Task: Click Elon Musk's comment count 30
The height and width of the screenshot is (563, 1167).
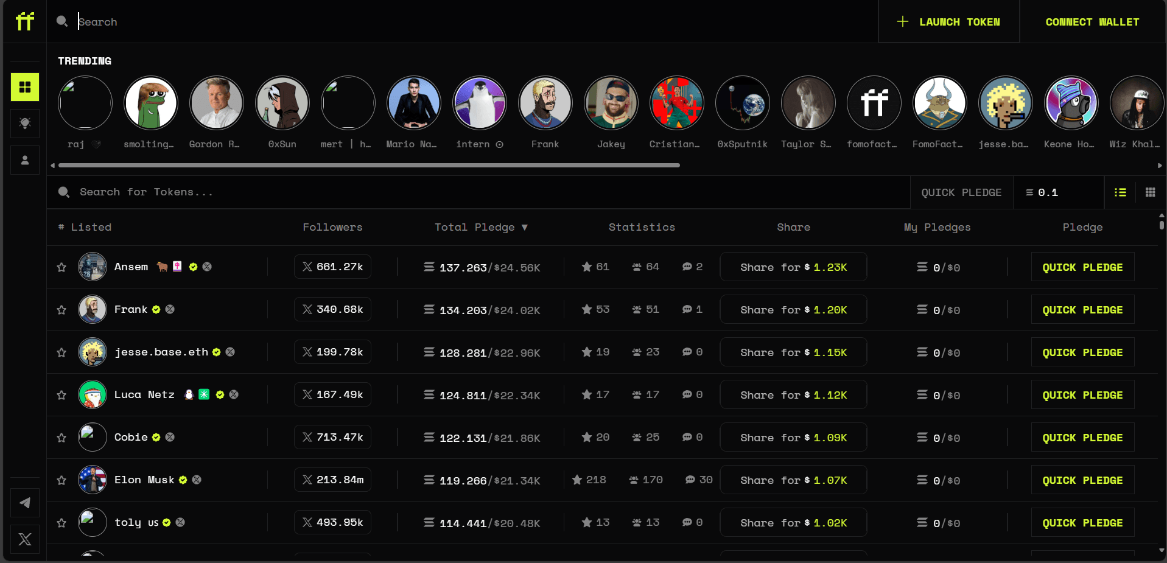Action: pyautogui.click(x=698, y=480)
